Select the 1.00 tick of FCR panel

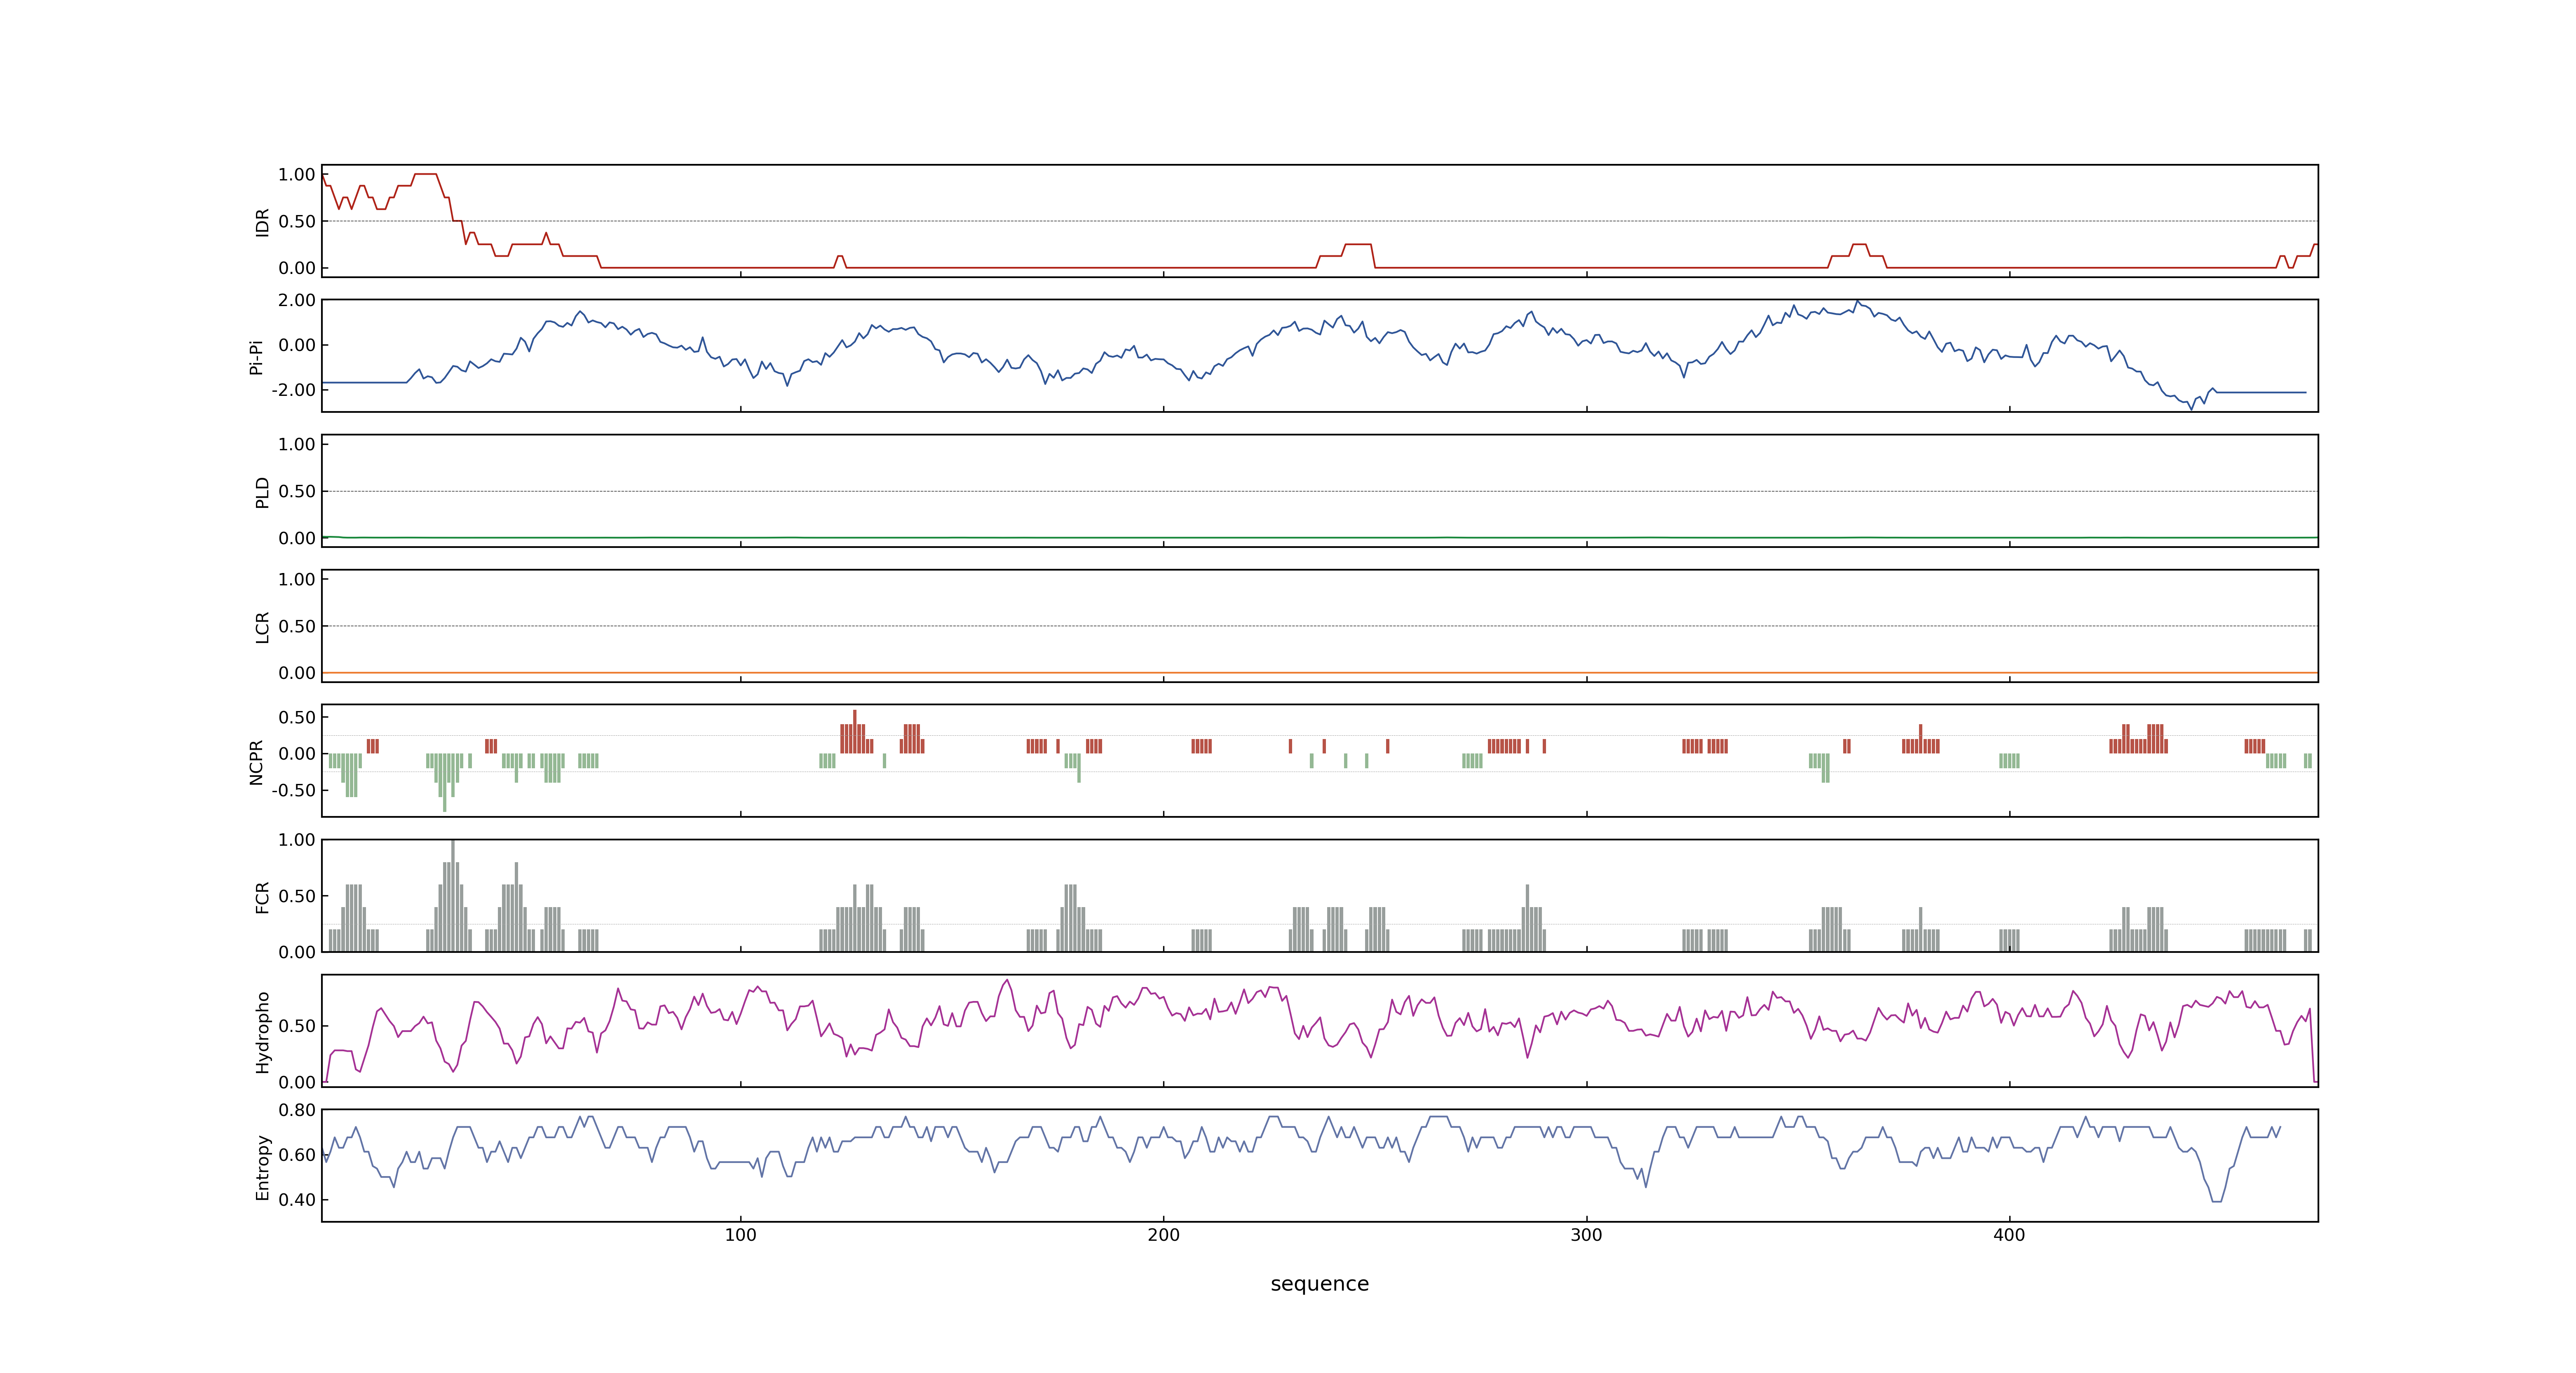pos(297,840)
